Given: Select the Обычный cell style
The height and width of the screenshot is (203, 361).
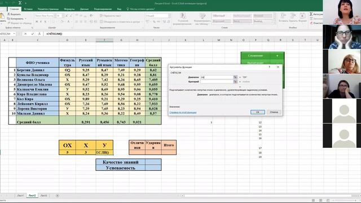Looking at the screenshot, I should [221, 16].
